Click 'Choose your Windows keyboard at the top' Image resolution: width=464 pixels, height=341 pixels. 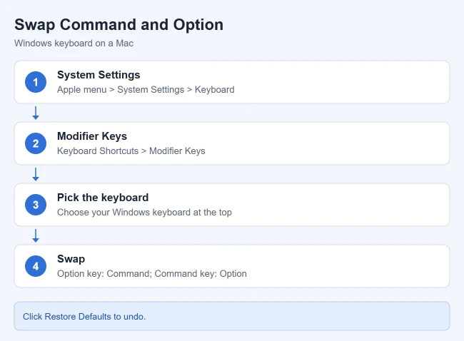(144, 213)
